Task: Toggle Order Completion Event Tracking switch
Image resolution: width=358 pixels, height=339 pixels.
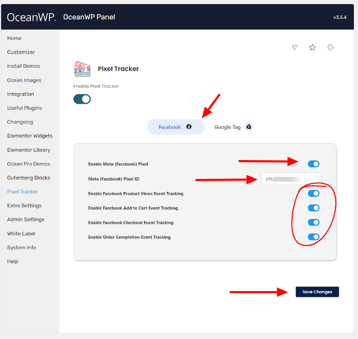Action: click(313, 237)
